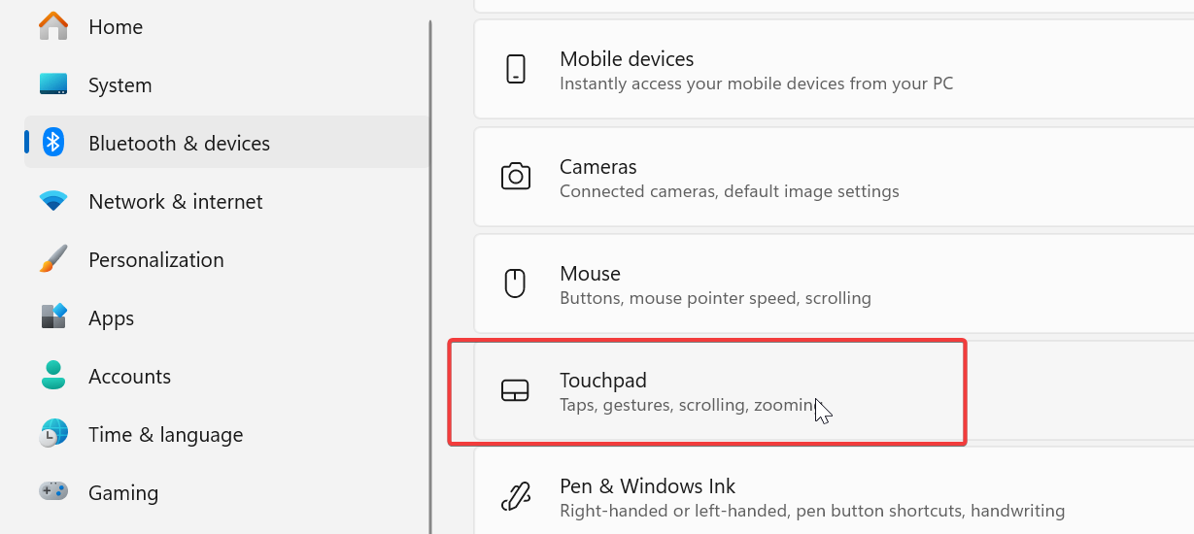
Task: Click the Bluetooth logo icon
Action: pos(53,143)
